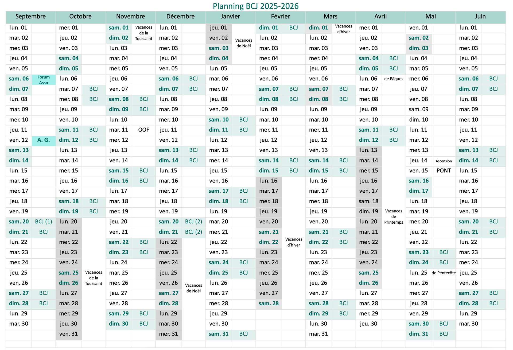Click the Vacances de Printemps label

(394, 216)
